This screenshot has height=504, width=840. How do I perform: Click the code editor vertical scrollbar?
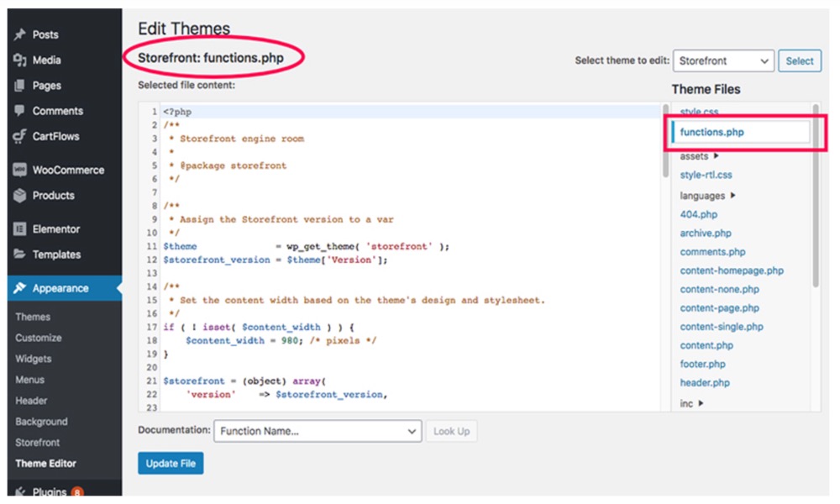665,140
